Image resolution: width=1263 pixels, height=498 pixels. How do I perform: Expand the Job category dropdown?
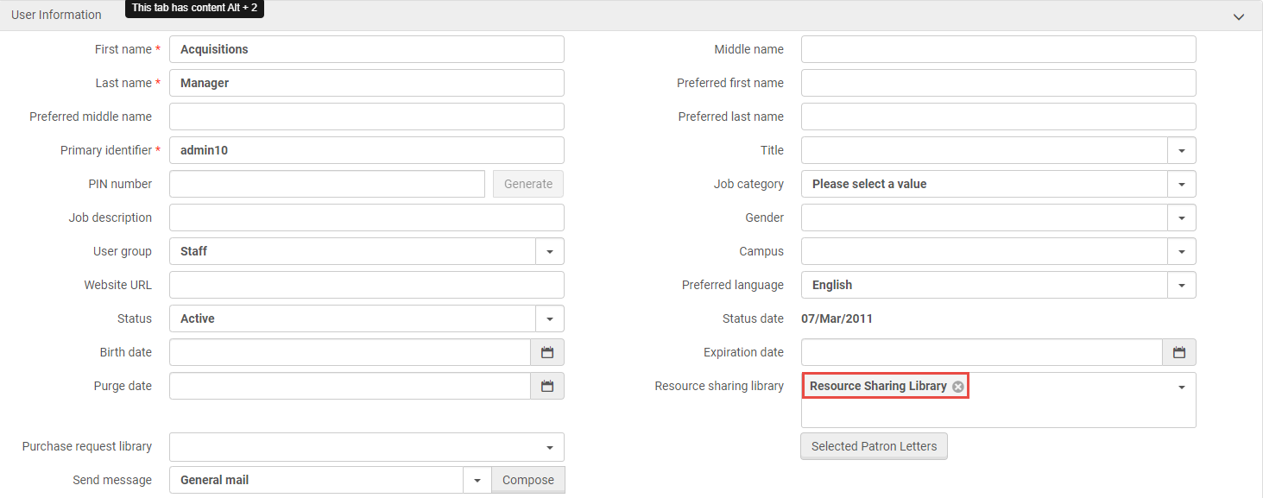click(x=1181, y=184)
